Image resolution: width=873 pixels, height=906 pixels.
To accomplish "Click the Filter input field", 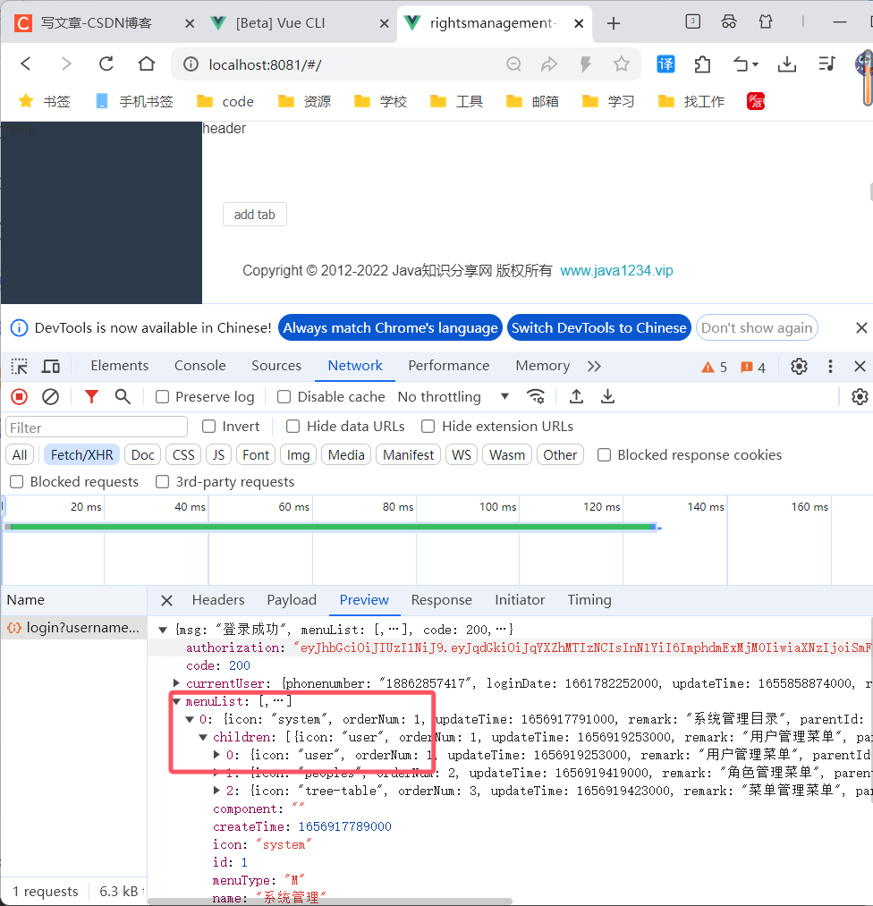I will 97,428.
